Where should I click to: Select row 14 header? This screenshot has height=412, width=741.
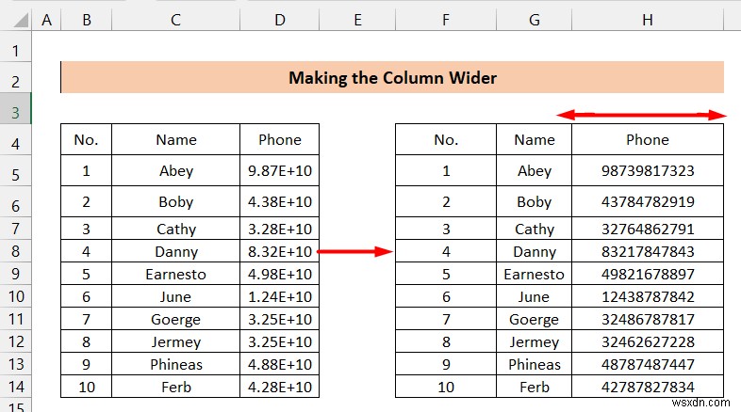(16, 387)
